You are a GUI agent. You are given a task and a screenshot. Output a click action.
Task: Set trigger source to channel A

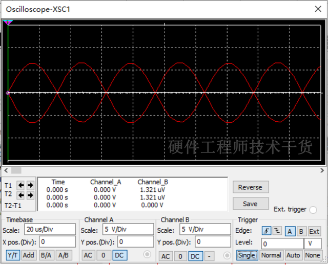click(x=290, y=231)
